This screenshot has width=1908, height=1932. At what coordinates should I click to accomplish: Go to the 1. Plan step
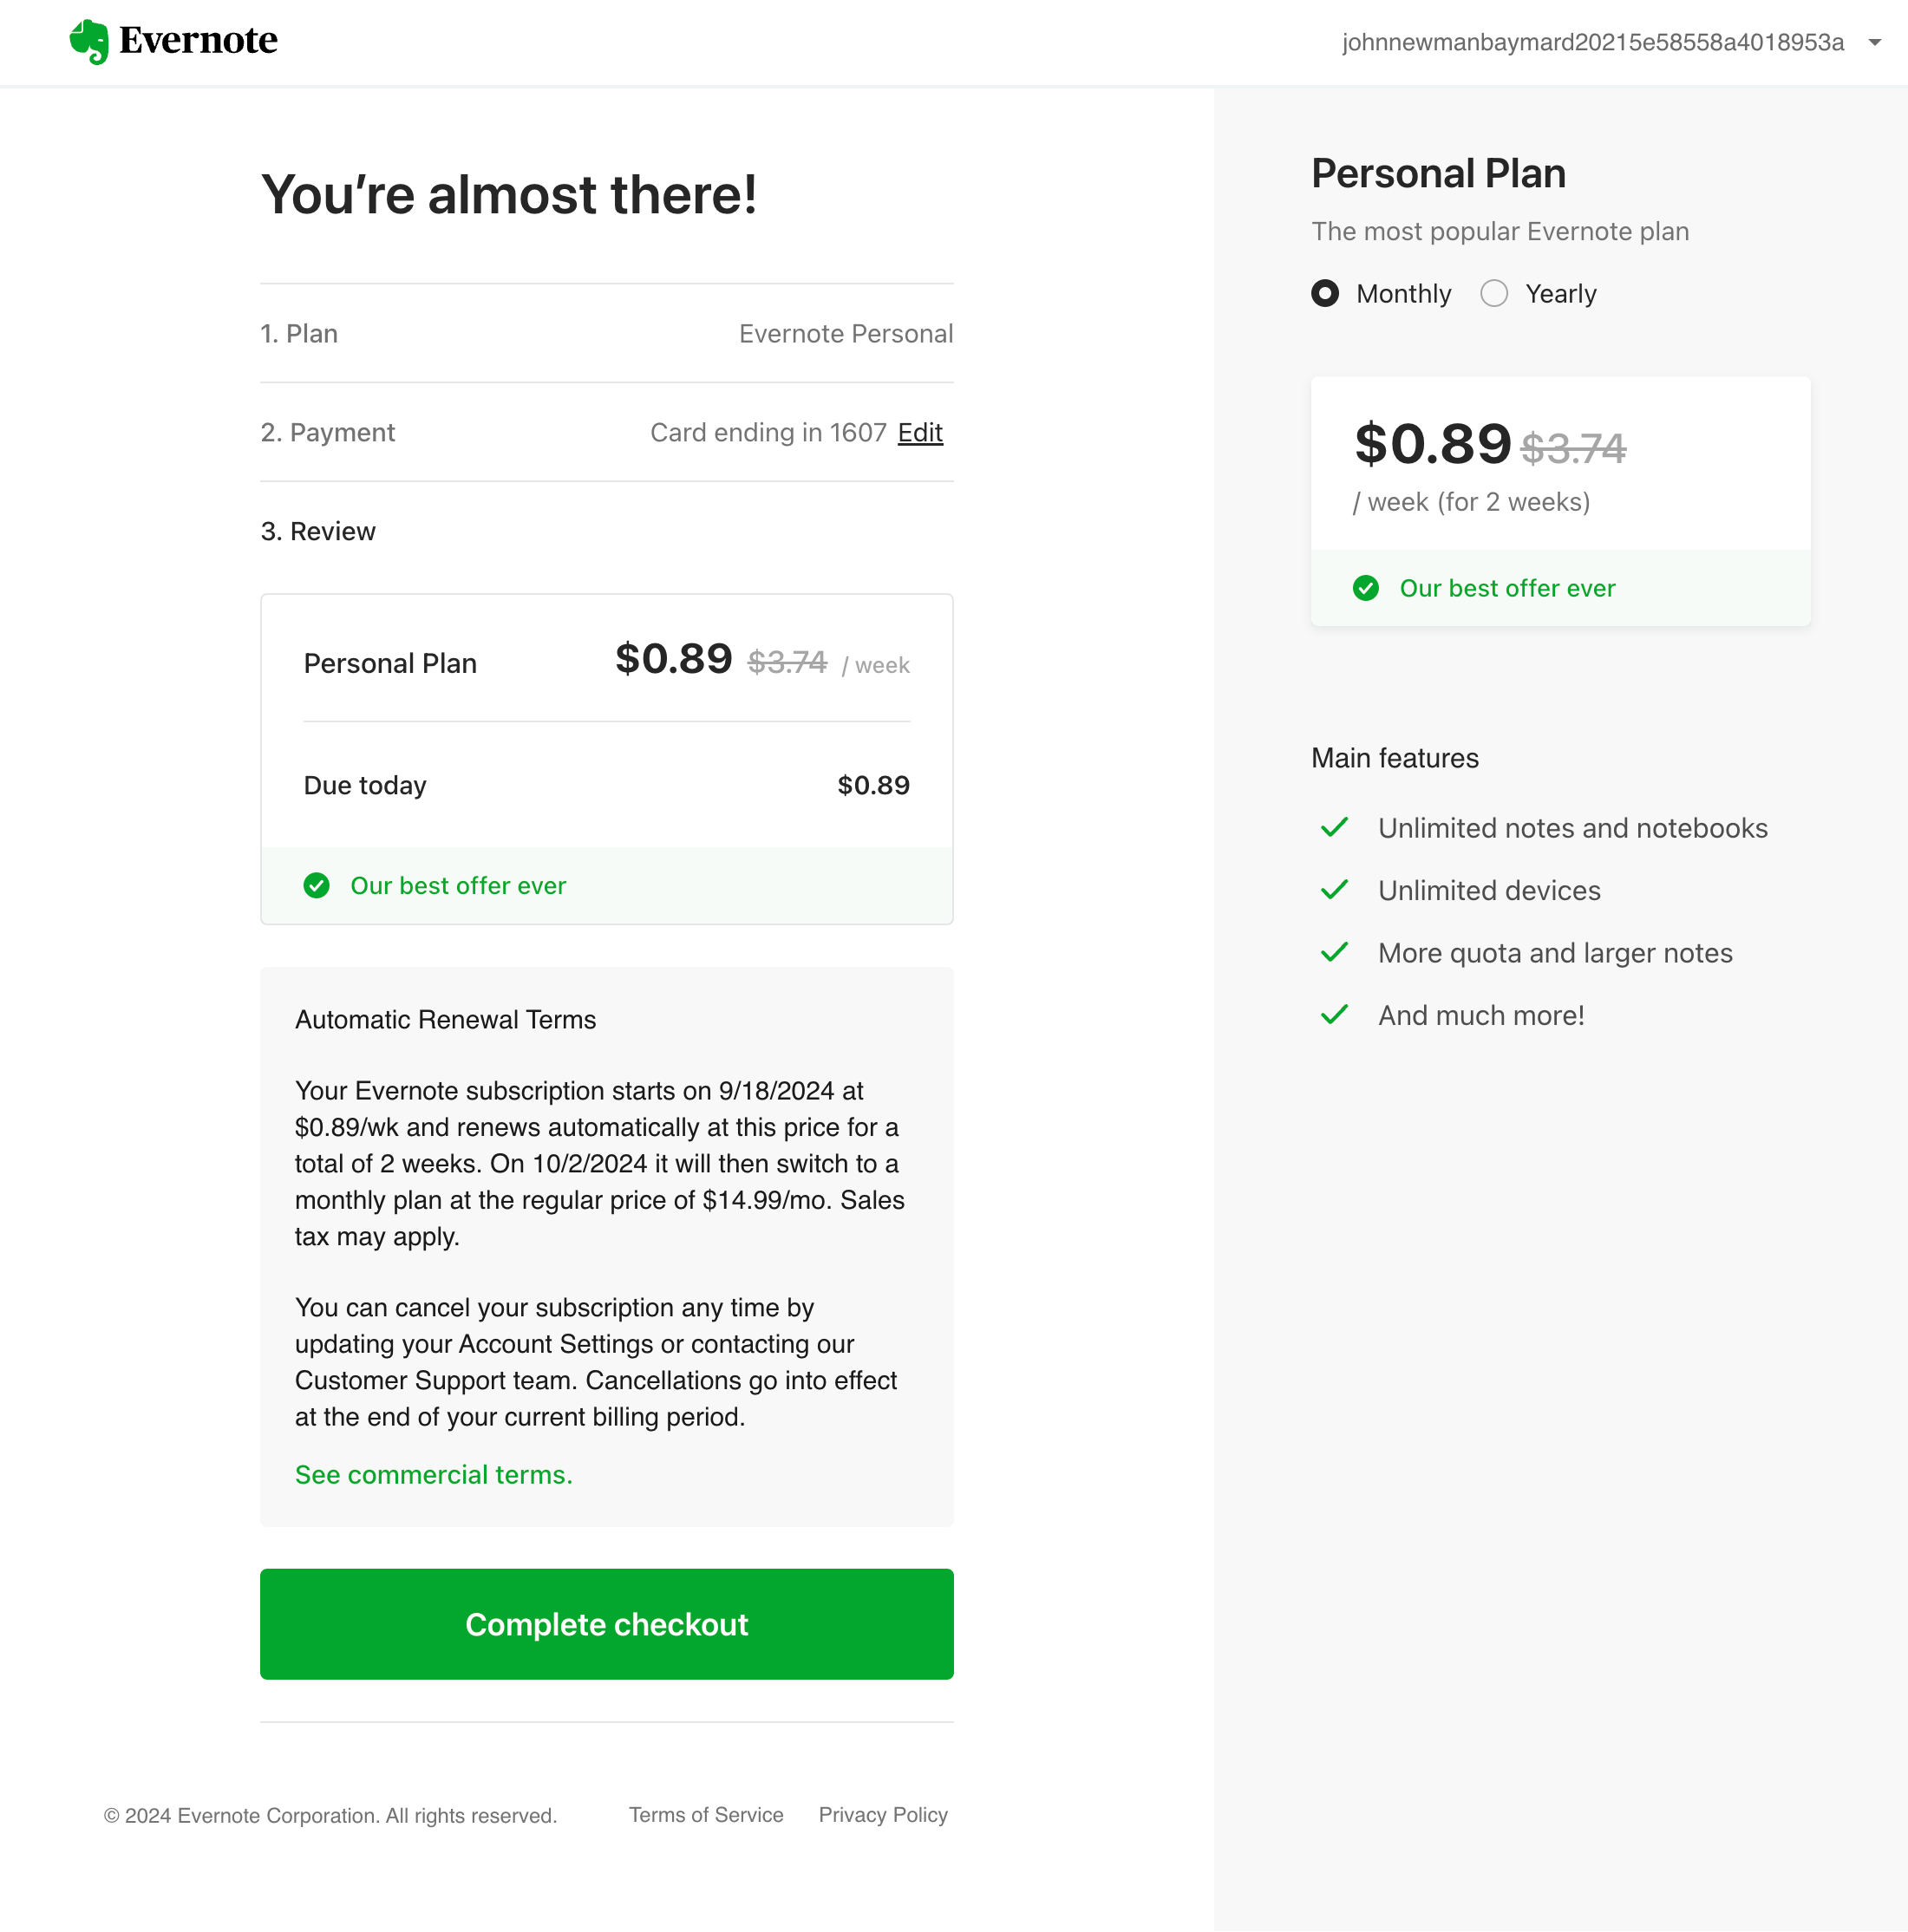(299, 333)
